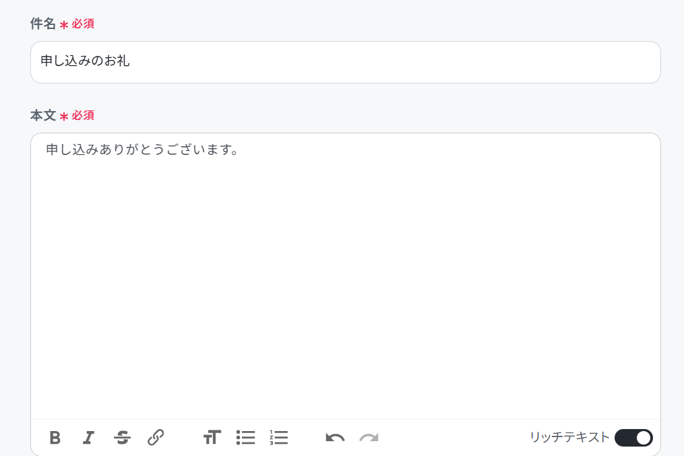684x456 pixels.
Task: Insert a hyperlink with the link icon
Action: 156,437
